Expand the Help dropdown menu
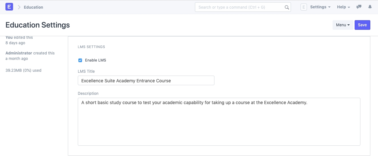The width and height of the screenshot is (378, 164). point(343,7)
